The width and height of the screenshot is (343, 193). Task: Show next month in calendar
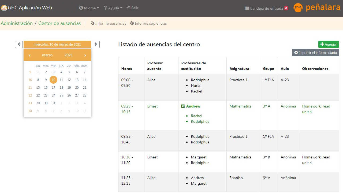[x=85, y=55]
